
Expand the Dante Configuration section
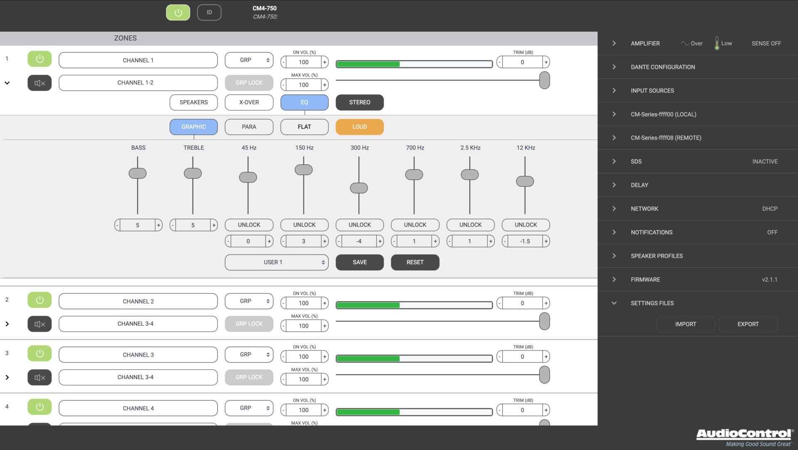click(663, 67)
